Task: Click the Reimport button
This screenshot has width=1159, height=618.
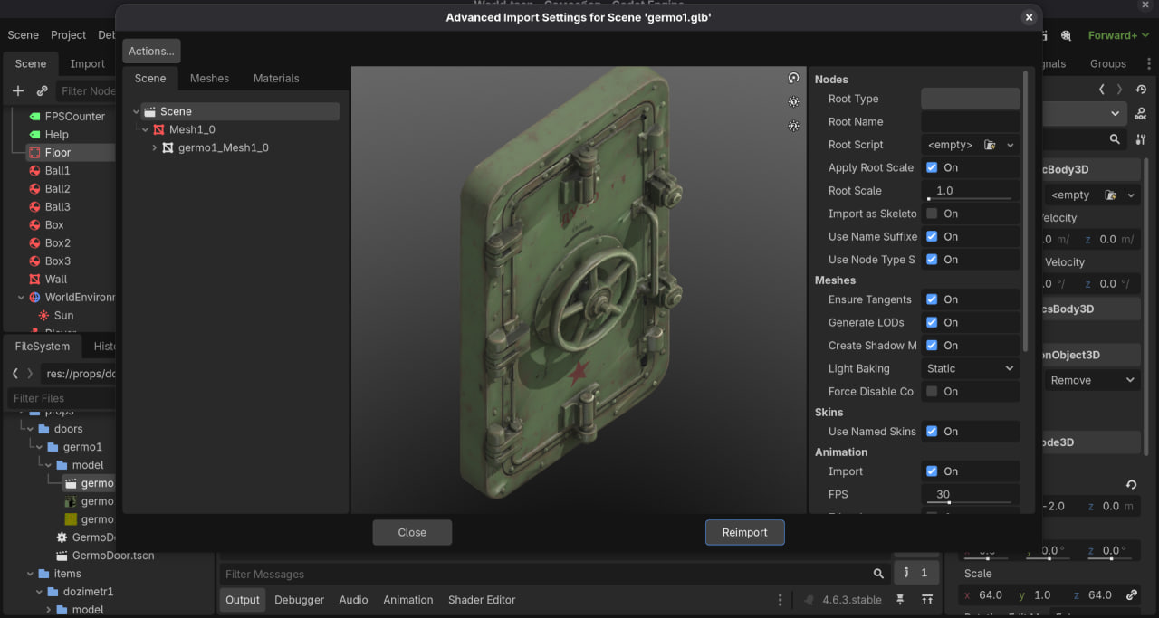Action: point(744,532)
